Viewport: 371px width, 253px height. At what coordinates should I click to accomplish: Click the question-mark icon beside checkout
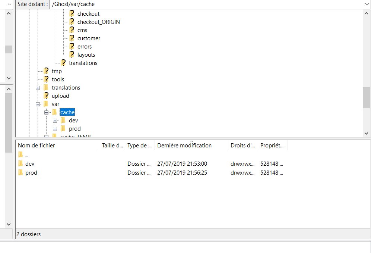pos(72,13)
